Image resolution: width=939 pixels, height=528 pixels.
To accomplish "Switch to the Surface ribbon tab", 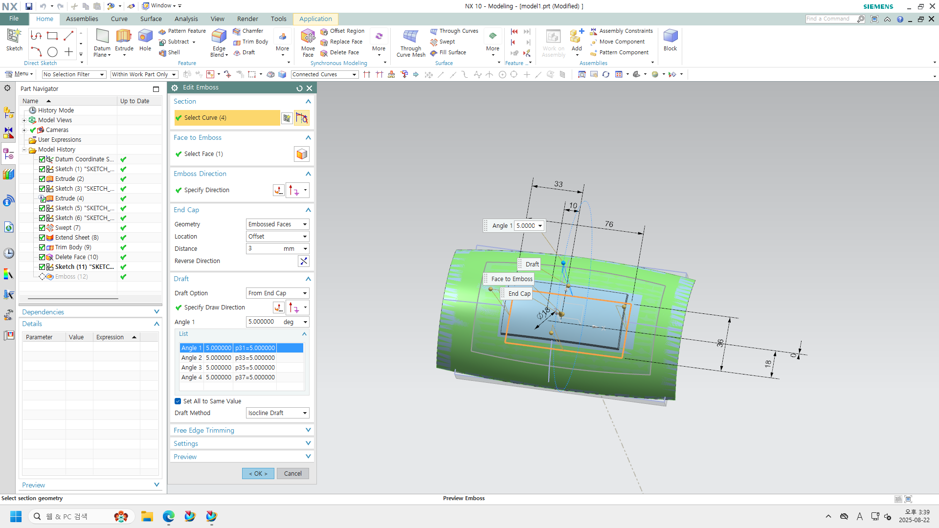I will [151, 19].
